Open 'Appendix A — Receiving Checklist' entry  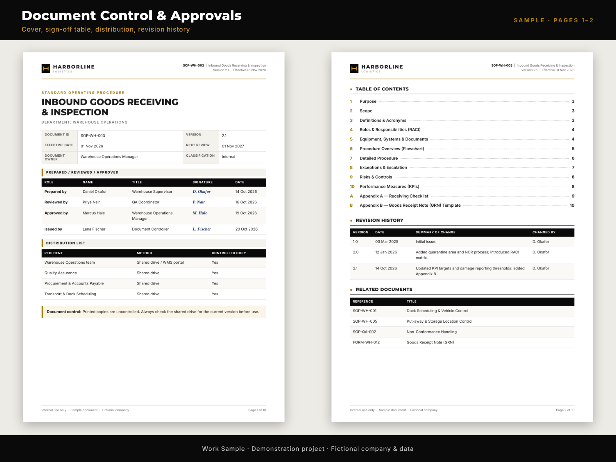(x=462, y=196)
